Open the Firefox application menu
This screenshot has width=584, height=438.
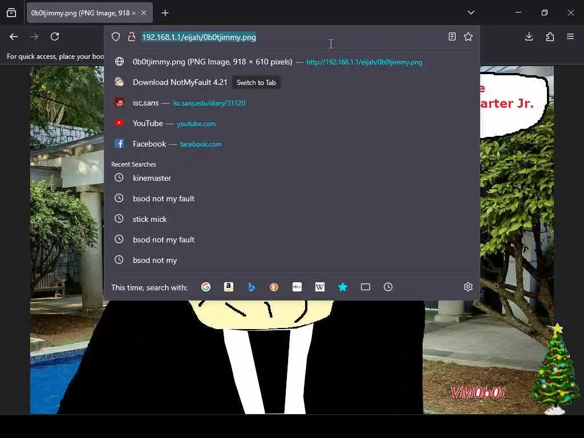(570, 36)
